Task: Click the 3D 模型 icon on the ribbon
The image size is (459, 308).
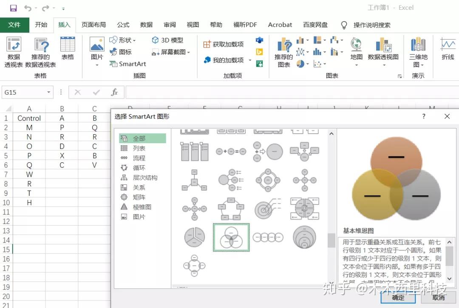Action: click(168, 40)
